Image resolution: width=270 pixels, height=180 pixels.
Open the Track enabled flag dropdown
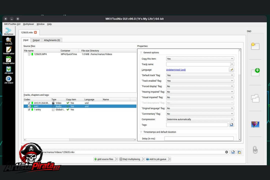pos(200,81)
